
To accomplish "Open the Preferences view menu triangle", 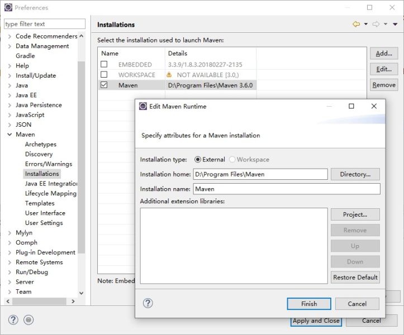I will [x=395, y=25].
